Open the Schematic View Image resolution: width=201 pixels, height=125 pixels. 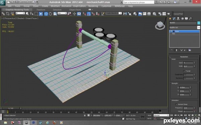(x=149, y=14)
